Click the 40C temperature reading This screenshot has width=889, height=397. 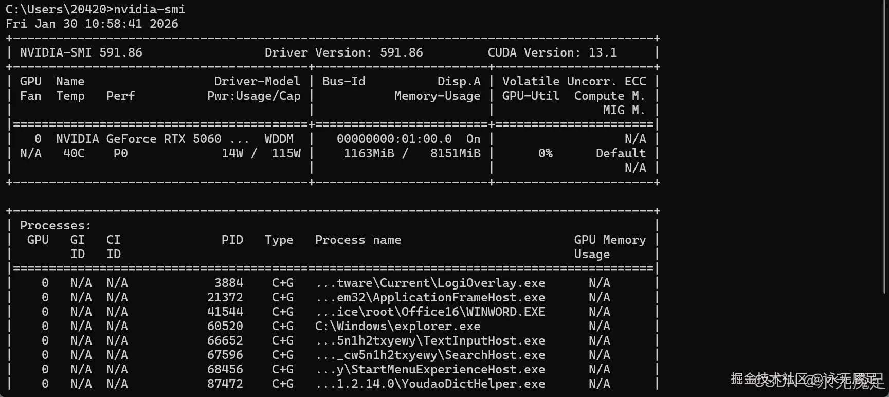[x=74, y=153]
